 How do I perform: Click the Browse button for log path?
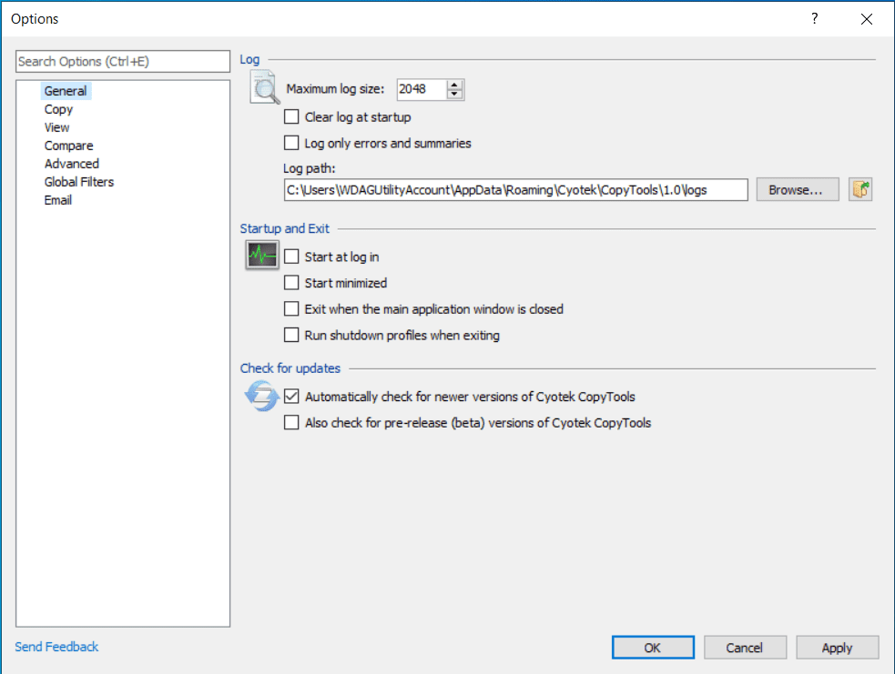pos(797,189)
